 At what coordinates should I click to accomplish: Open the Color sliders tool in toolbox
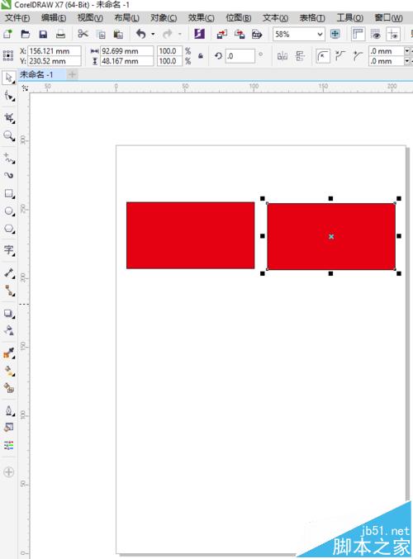point(9,445)
